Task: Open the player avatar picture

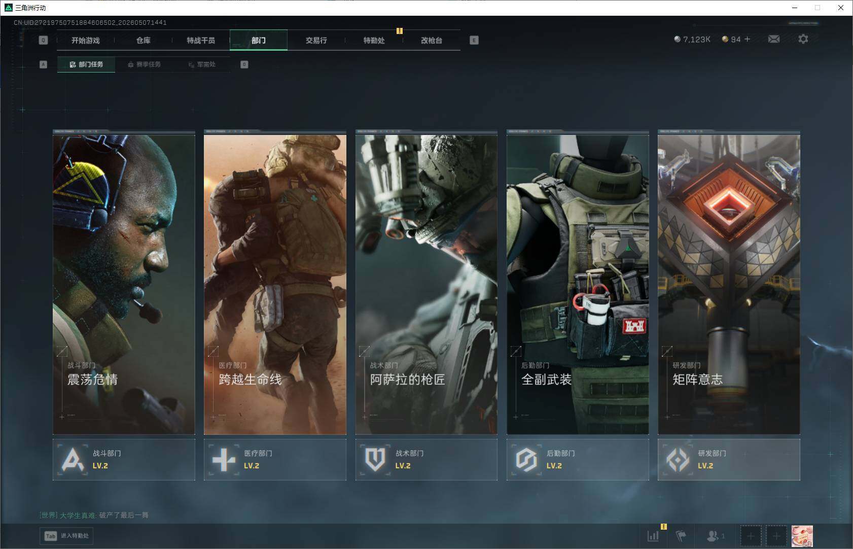Action: click(x=802, y=536)
